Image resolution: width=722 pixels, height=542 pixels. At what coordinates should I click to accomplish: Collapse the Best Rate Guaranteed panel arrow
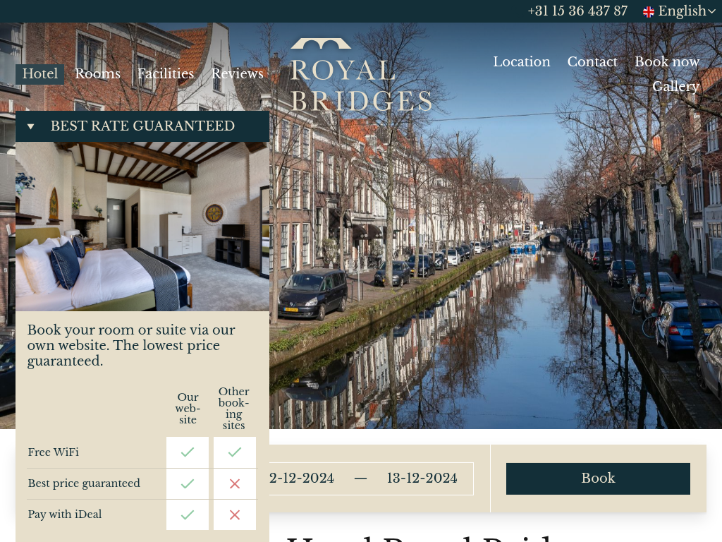pyautogui.click(x=31, y=126)
